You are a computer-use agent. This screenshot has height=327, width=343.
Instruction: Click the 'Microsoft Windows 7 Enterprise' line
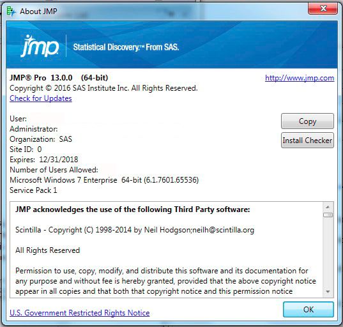point(104,180)
